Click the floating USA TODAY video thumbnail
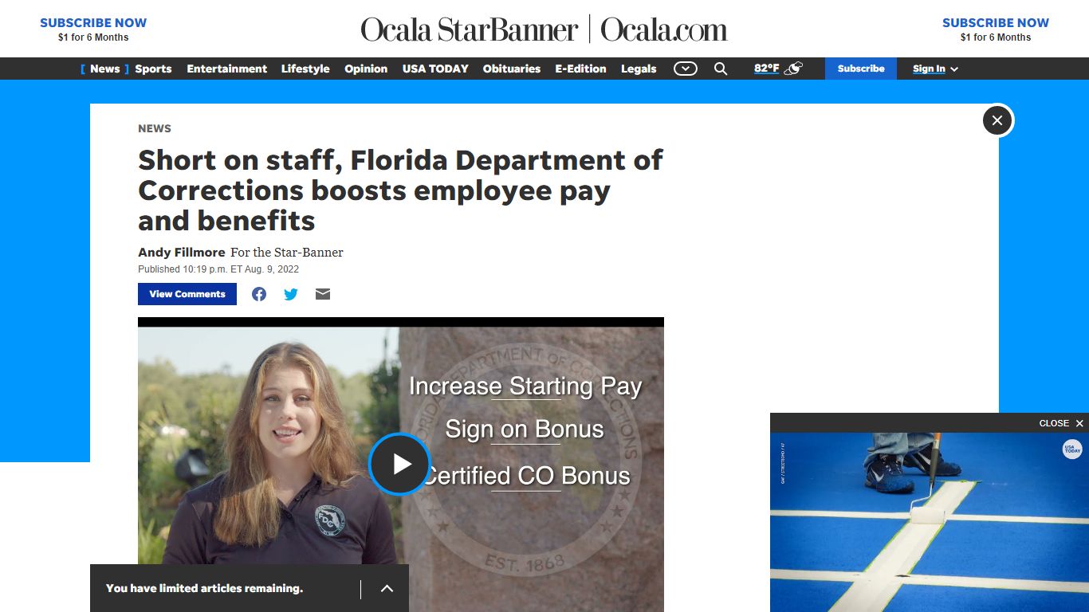 930,522
